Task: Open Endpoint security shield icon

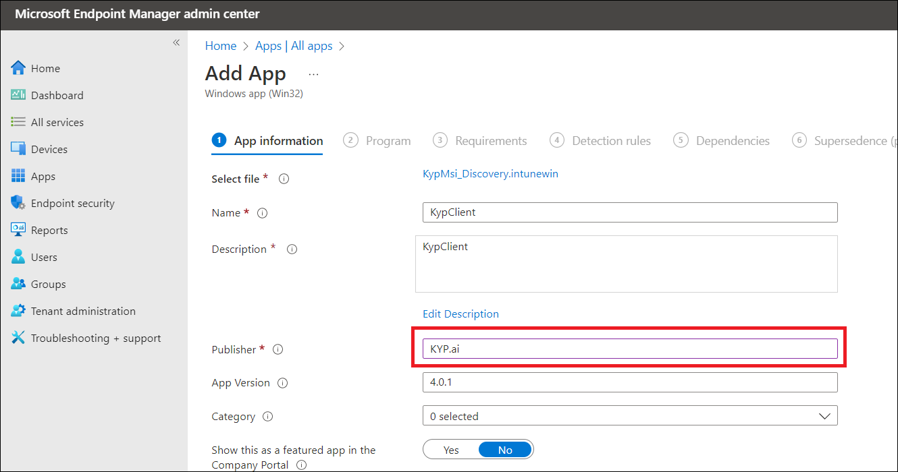Action: tap(18, 203)
